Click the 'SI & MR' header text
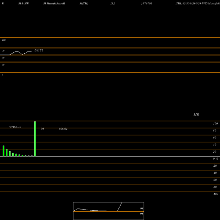The width and height of the screenshot is (220, 220). [x=23, y=4]
